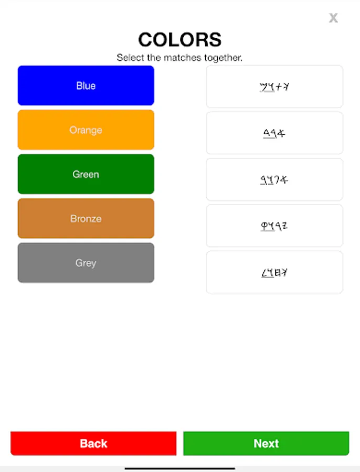This screenshot has height=472, width=360.
Task: Select the top script word card
Action: click(274, 87)
